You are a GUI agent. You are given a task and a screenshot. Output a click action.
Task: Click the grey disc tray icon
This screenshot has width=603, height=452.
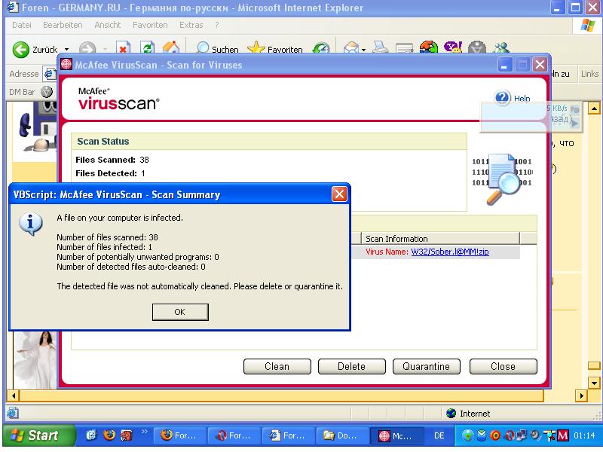pyautogui.click(x=535, y=435)
